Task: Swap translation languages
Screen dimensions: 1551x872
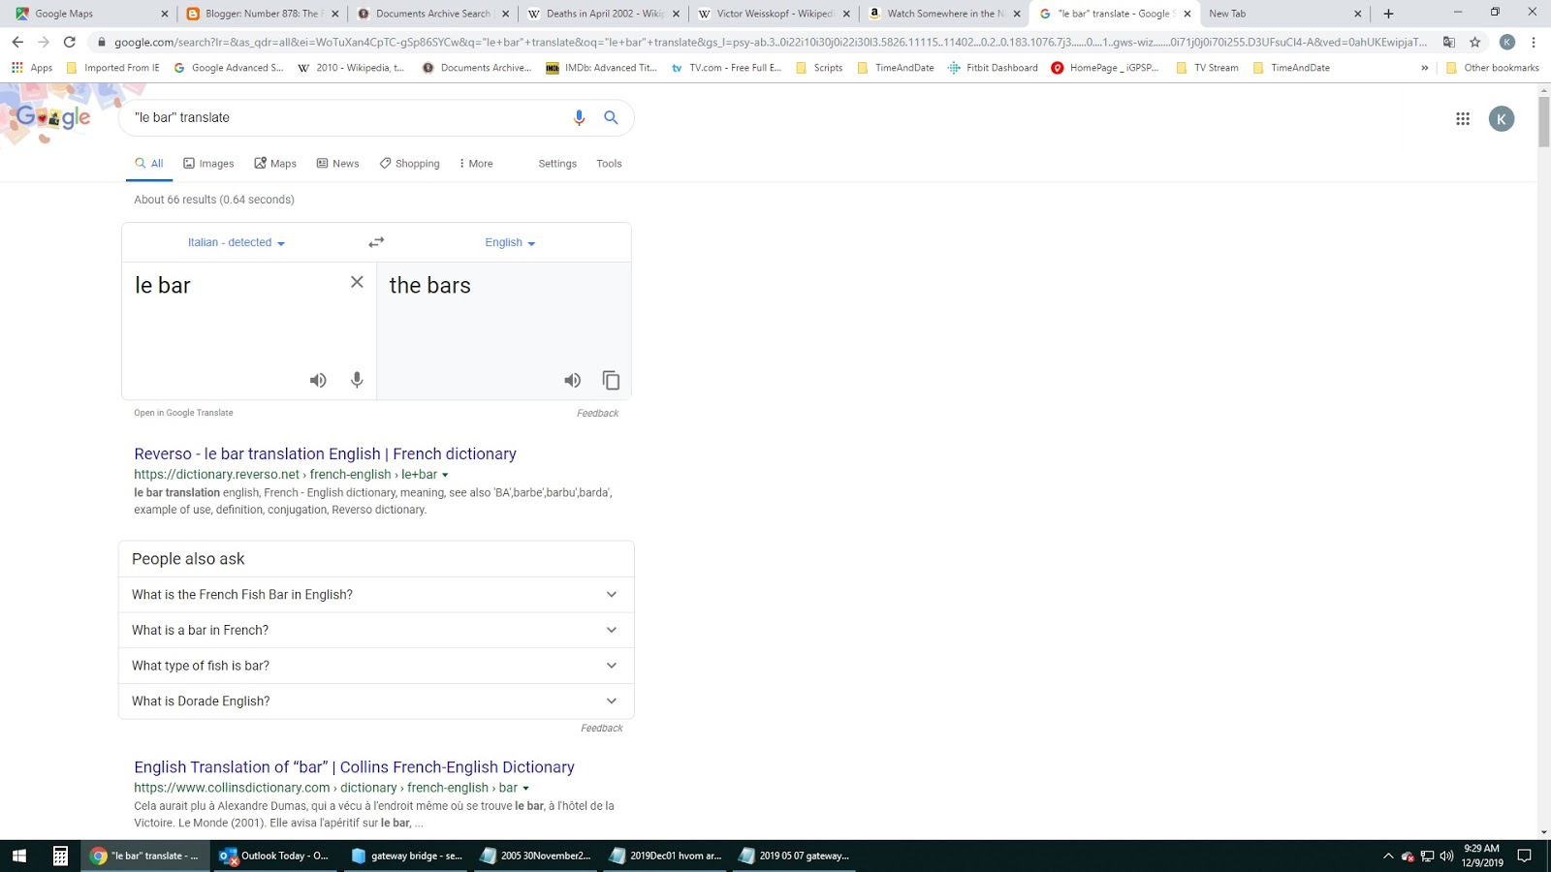Action: (376, 242)
